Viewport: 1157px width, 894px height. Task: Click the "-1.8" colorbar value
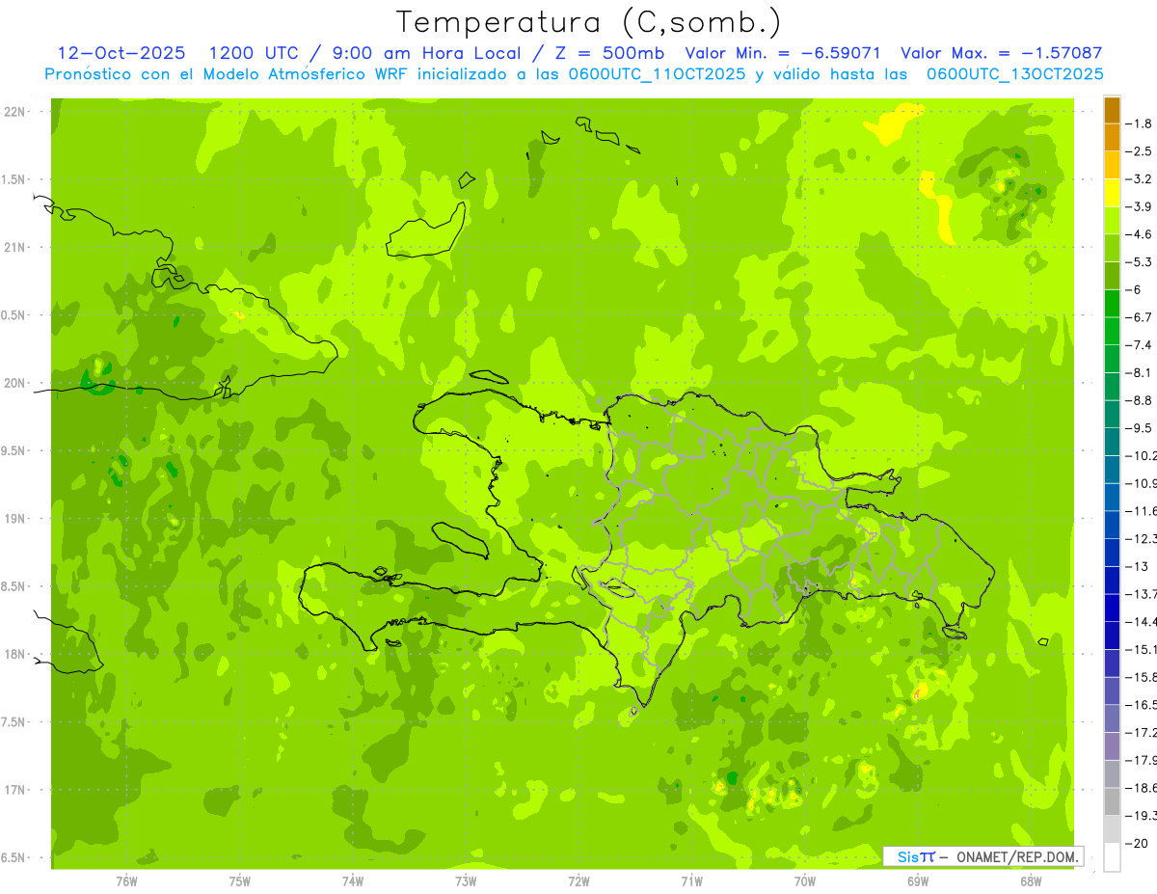pos(1140,123)
